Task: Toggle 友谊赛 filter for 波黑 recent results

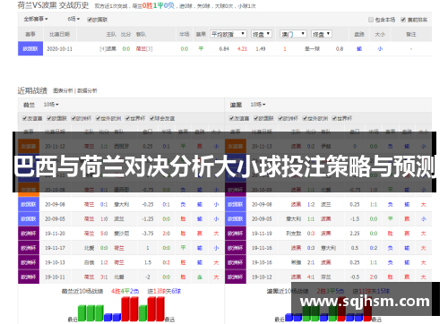Action: point(231,118)
